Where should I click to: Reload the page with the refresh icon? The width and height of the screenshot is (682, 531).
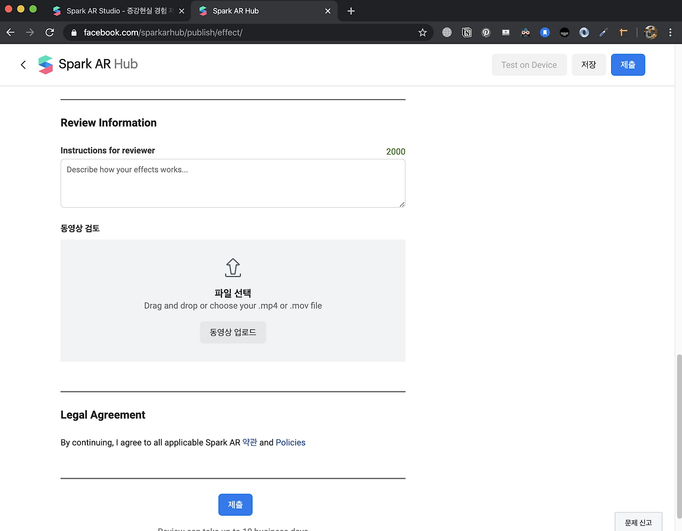50,32
